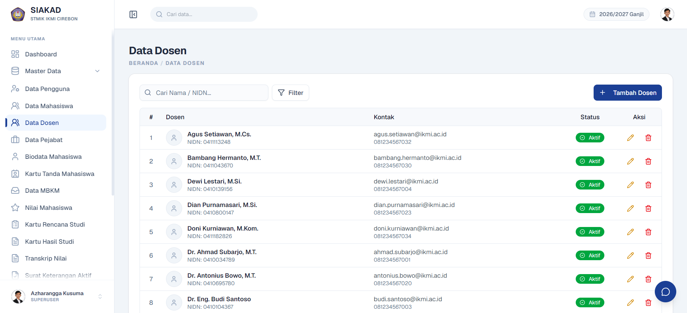Open Kartu Rencana Studi menu item
Viewport: 687px width, 313px height.
56,224
